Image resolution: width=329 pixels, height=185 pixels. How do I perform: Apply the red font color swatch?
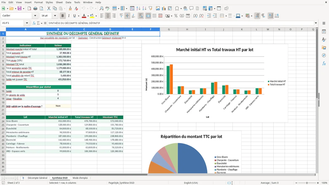(x=84, y=16)
